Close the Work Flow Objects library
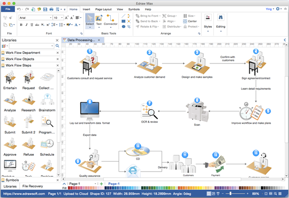 coord(57,59)
